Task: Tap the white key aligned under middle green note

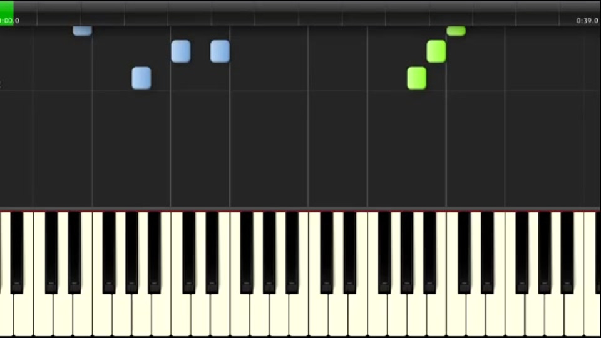Action: tap(436, 314)
